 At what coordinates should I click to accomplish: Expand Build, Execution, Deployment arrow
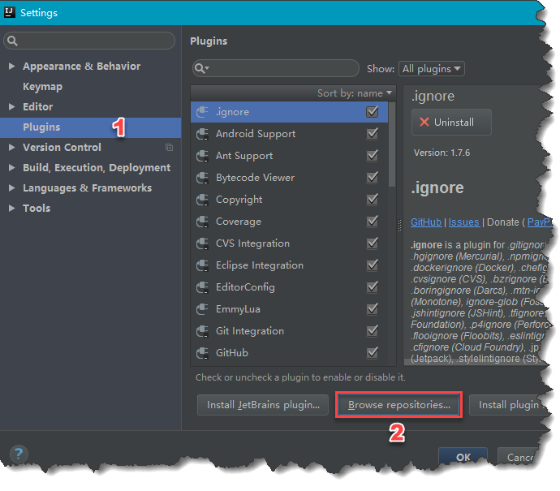pos(11,167)
